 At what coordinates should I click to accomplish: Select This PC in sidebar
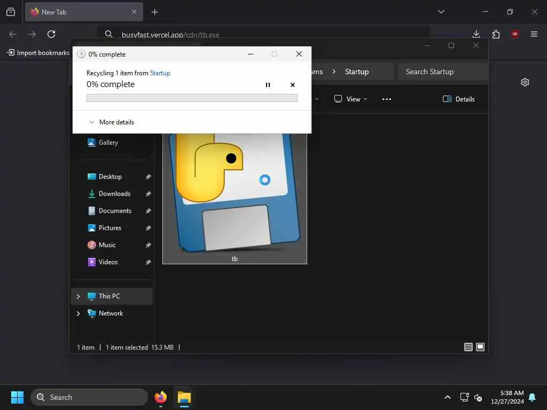pos(112,296)
